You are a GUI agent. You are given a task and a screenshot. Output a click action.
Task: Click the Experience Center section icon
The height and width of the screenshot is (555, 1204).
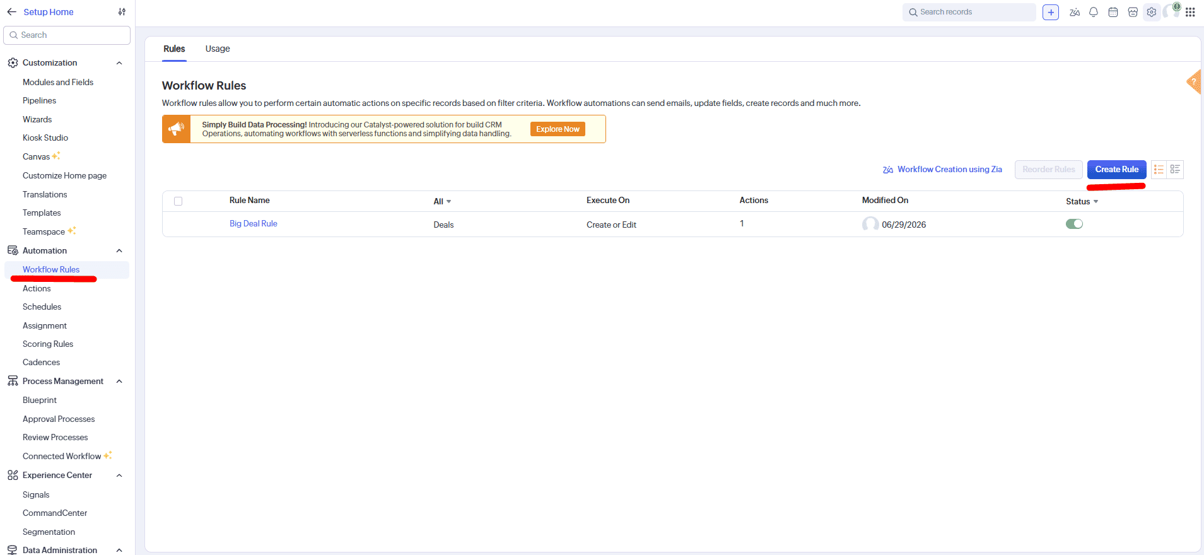pos(13,475)
